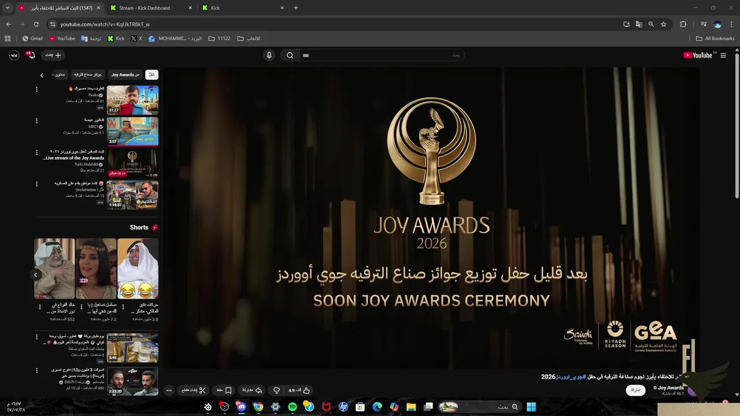This screenshot has height=416, width=740.
Task: Open options for the 3.8 million views Short
Action: [x=123, y=307]
